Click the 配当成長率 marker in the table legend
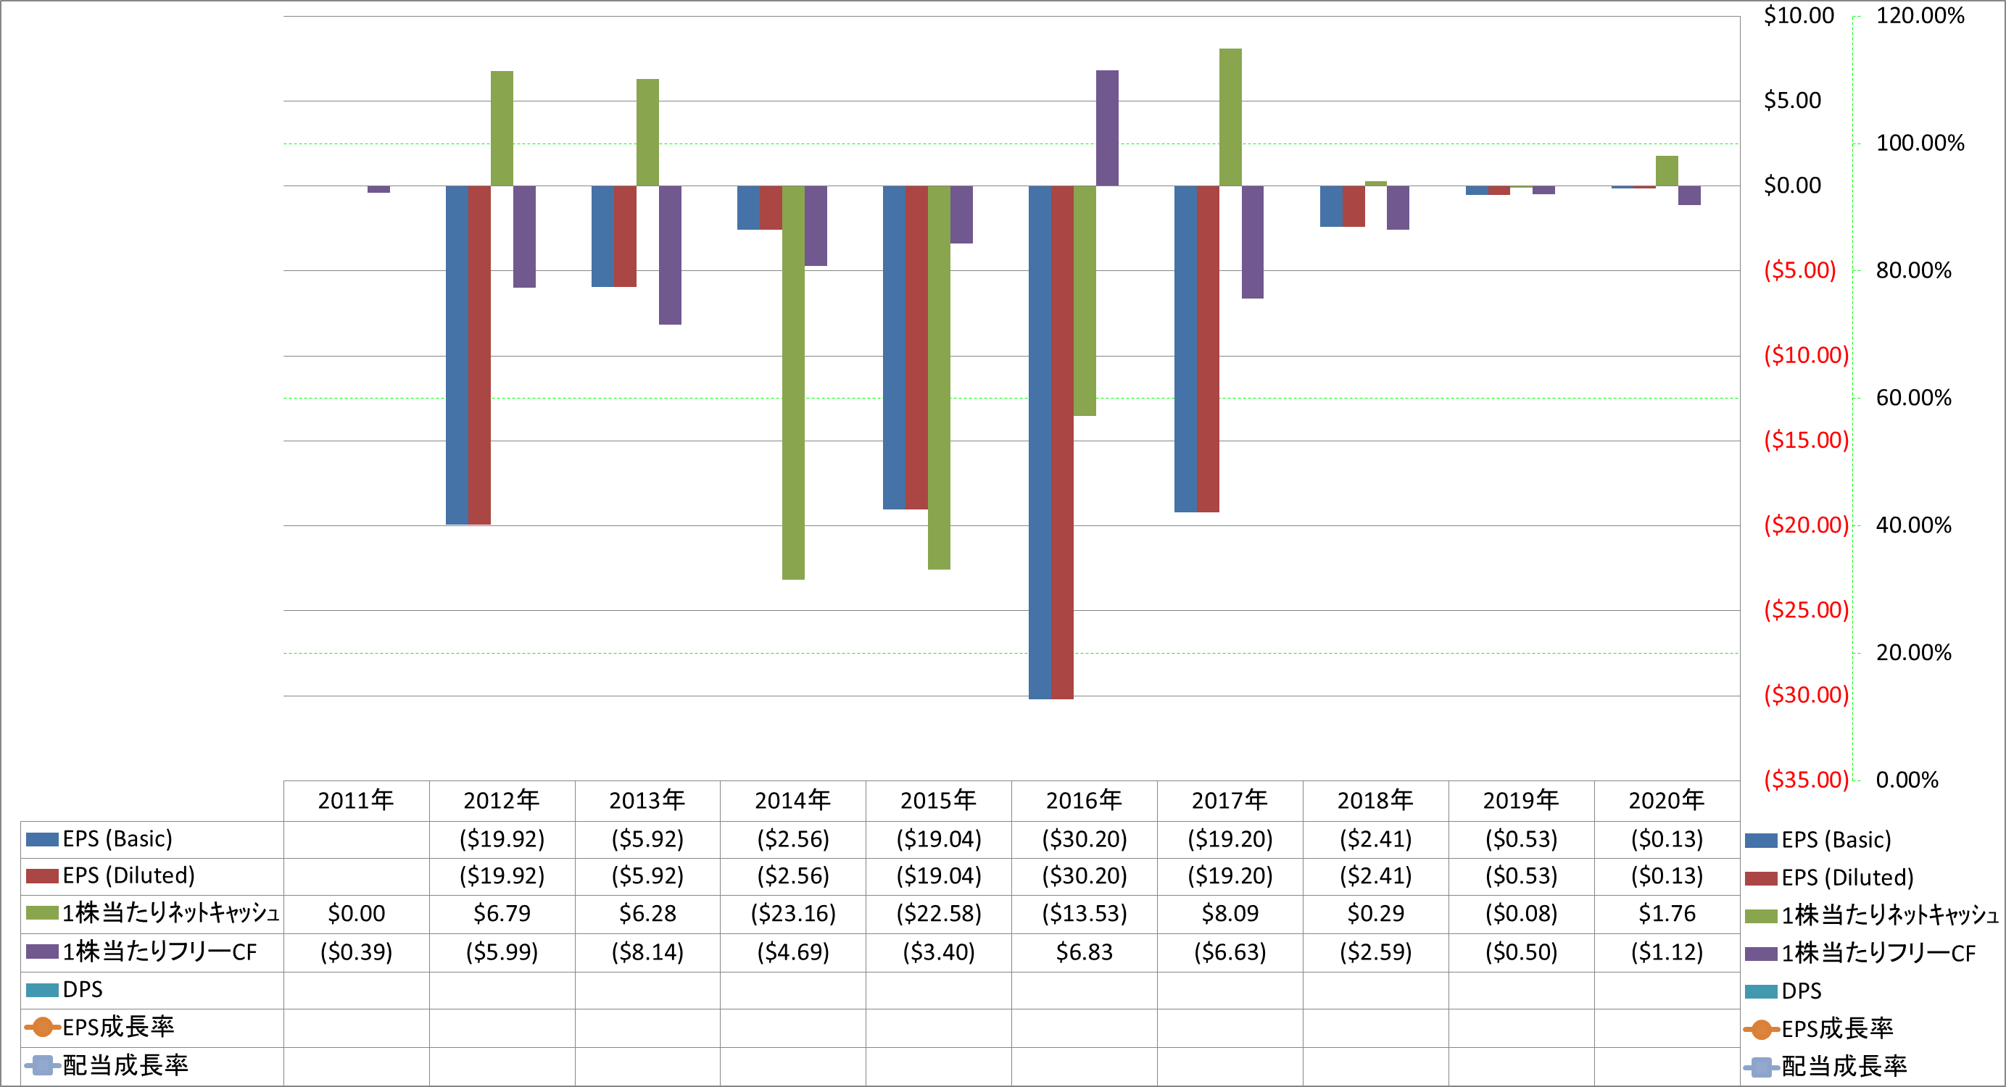Screen dimensions: 2006x1087 [42, 1065]
